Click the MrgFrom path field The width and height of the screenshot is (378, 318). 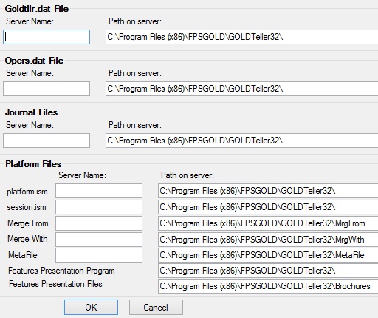coord(268,223)
